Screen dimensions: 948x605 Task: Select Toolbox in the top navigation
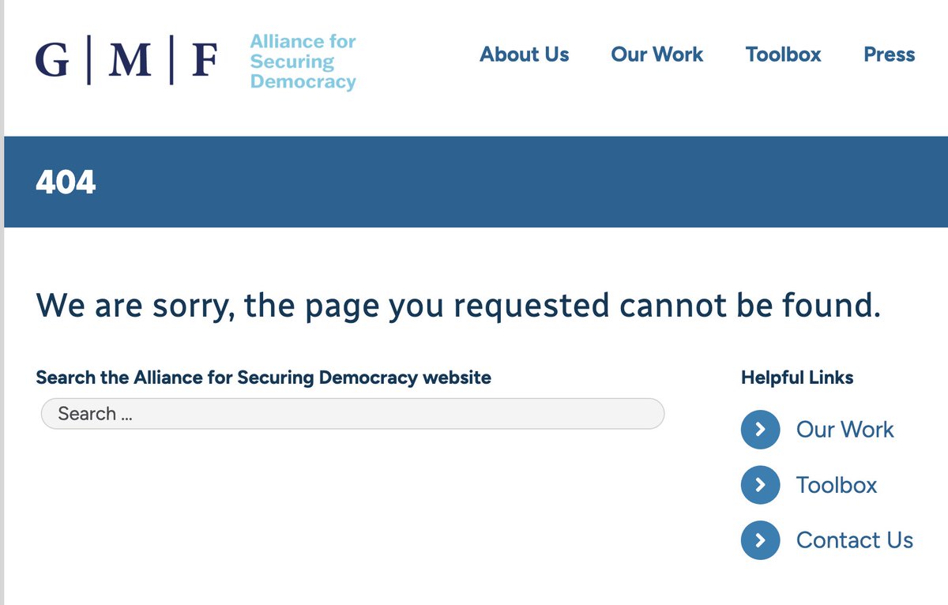point(783,54)
